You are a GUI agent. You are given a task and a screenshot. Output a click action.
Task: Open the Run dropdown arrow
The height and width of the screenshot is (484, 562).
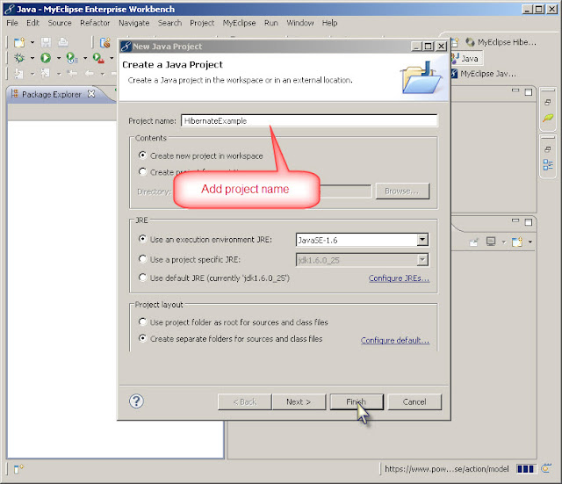point(59,58)
